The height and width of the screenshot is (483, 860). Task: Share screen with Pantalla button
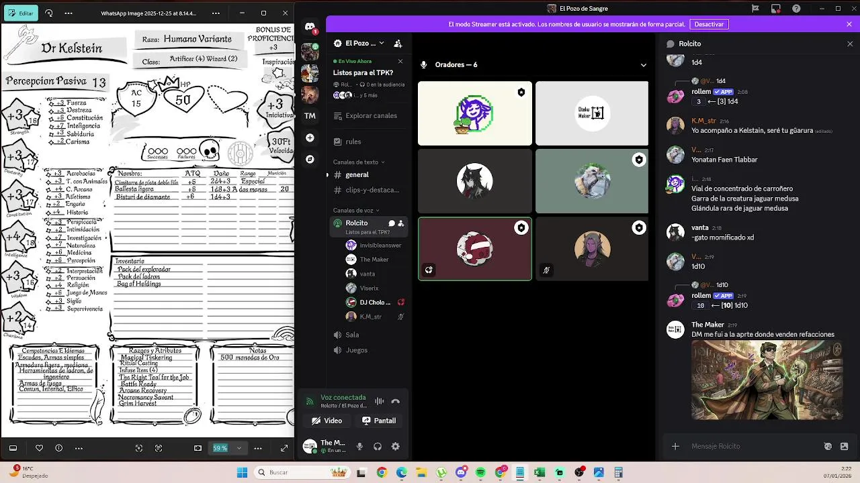(379, 421)
